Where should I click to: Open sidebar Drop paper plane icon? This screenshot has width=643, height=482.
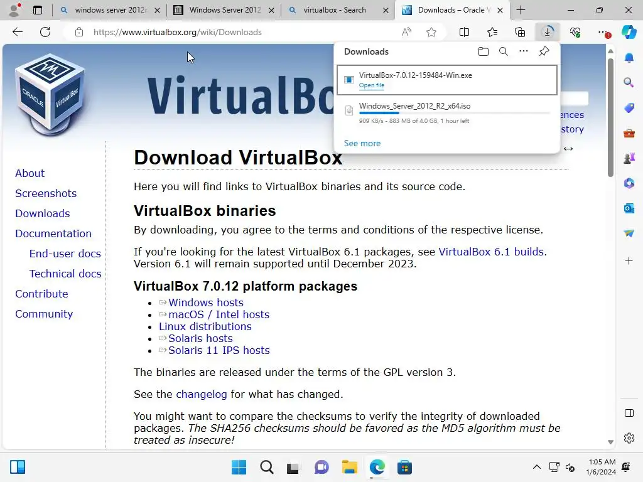(x=629, y=233)
